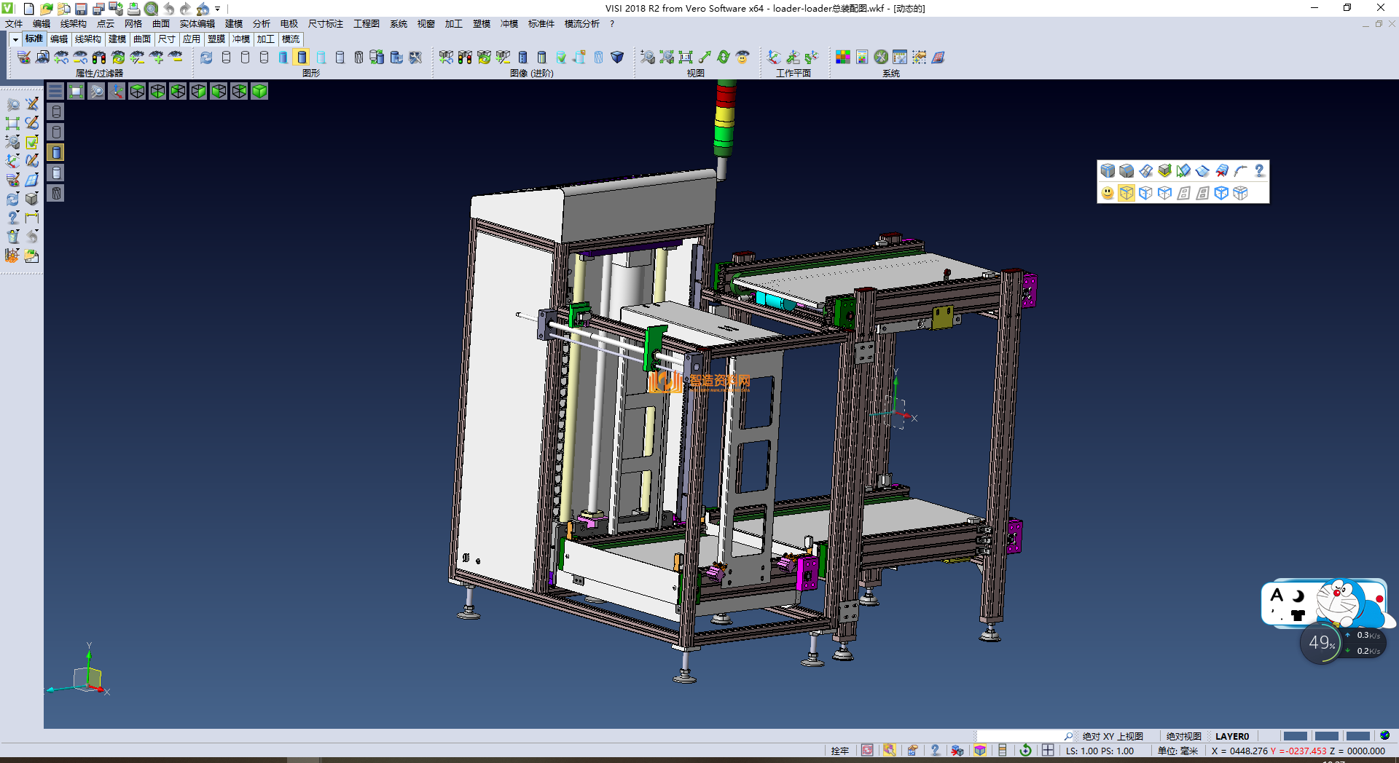1399x763 pixels.
Task: Toggle the highlighted shaded cylinder display mode
Action: coord(302,58)
